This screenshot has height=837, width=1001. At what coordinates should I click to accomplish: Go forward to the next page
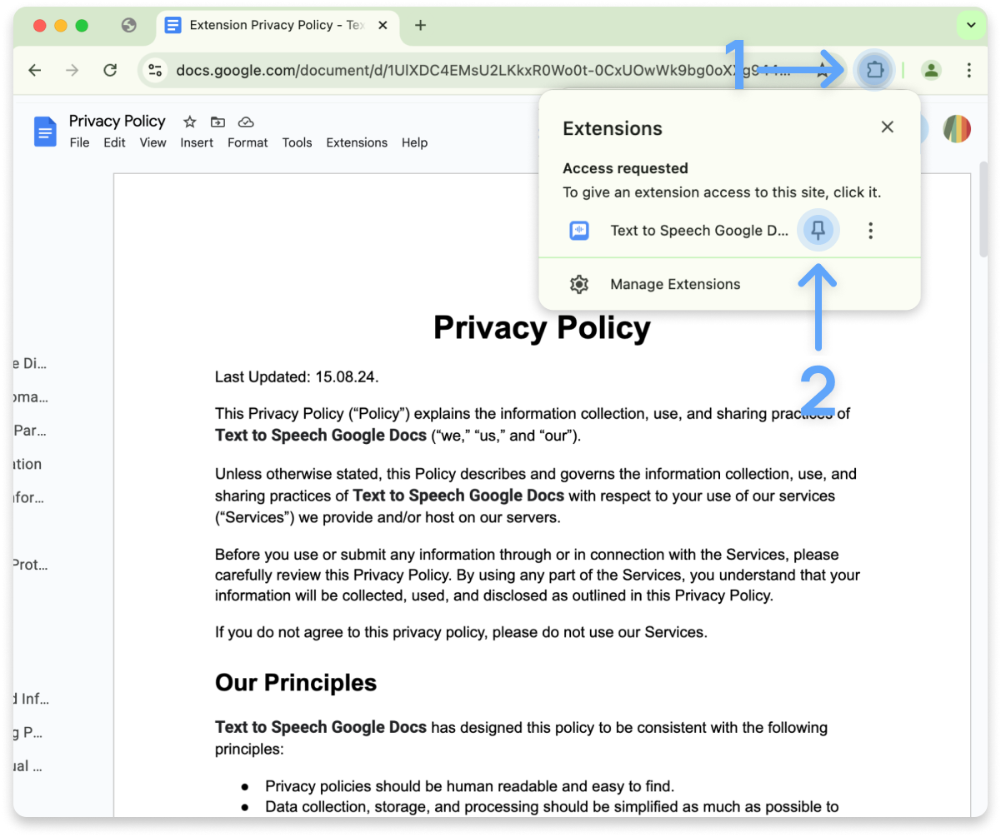pos(73,70)
